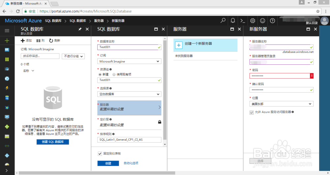The image size is (330, 175).
Task: Click the green plus New resource icon
Action: coord(7,40)
